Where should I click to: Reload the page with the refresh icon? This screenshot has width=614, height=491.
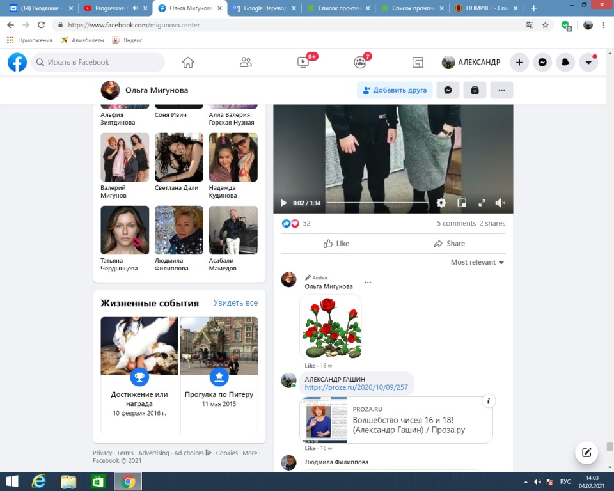point(41,25)
